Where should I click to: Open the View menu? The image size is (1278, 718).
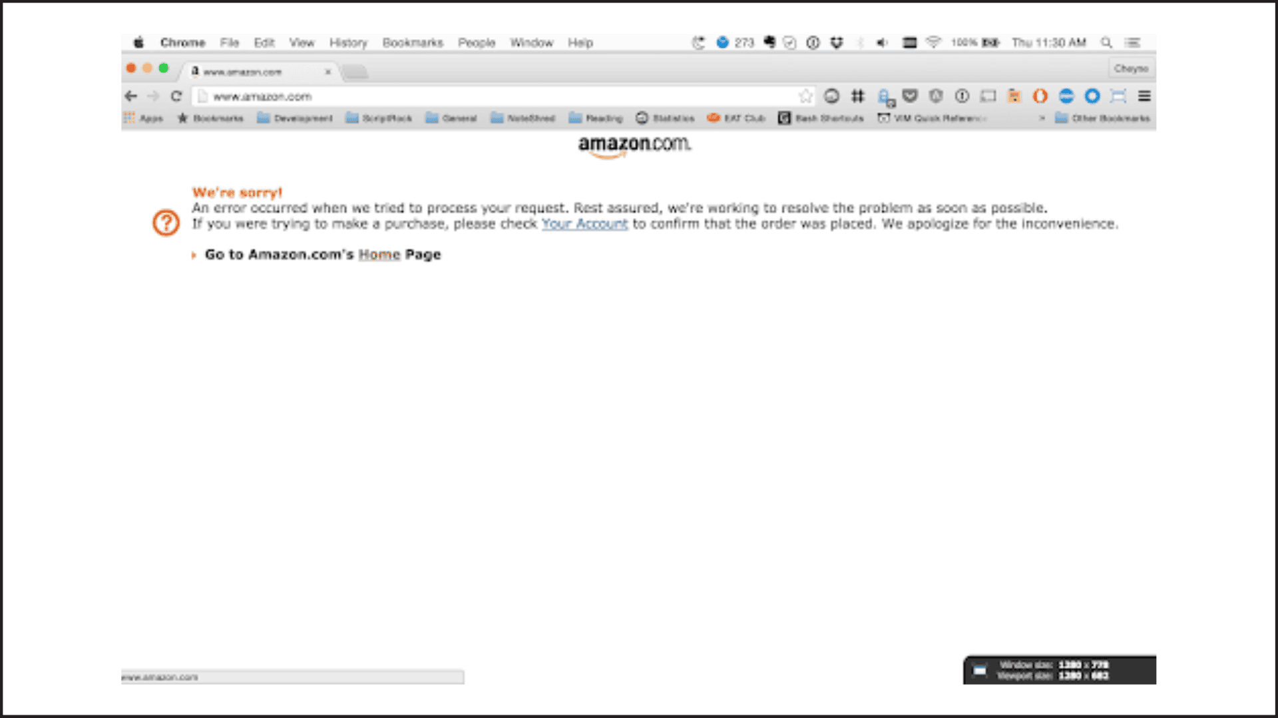click(x=302, y=43)
